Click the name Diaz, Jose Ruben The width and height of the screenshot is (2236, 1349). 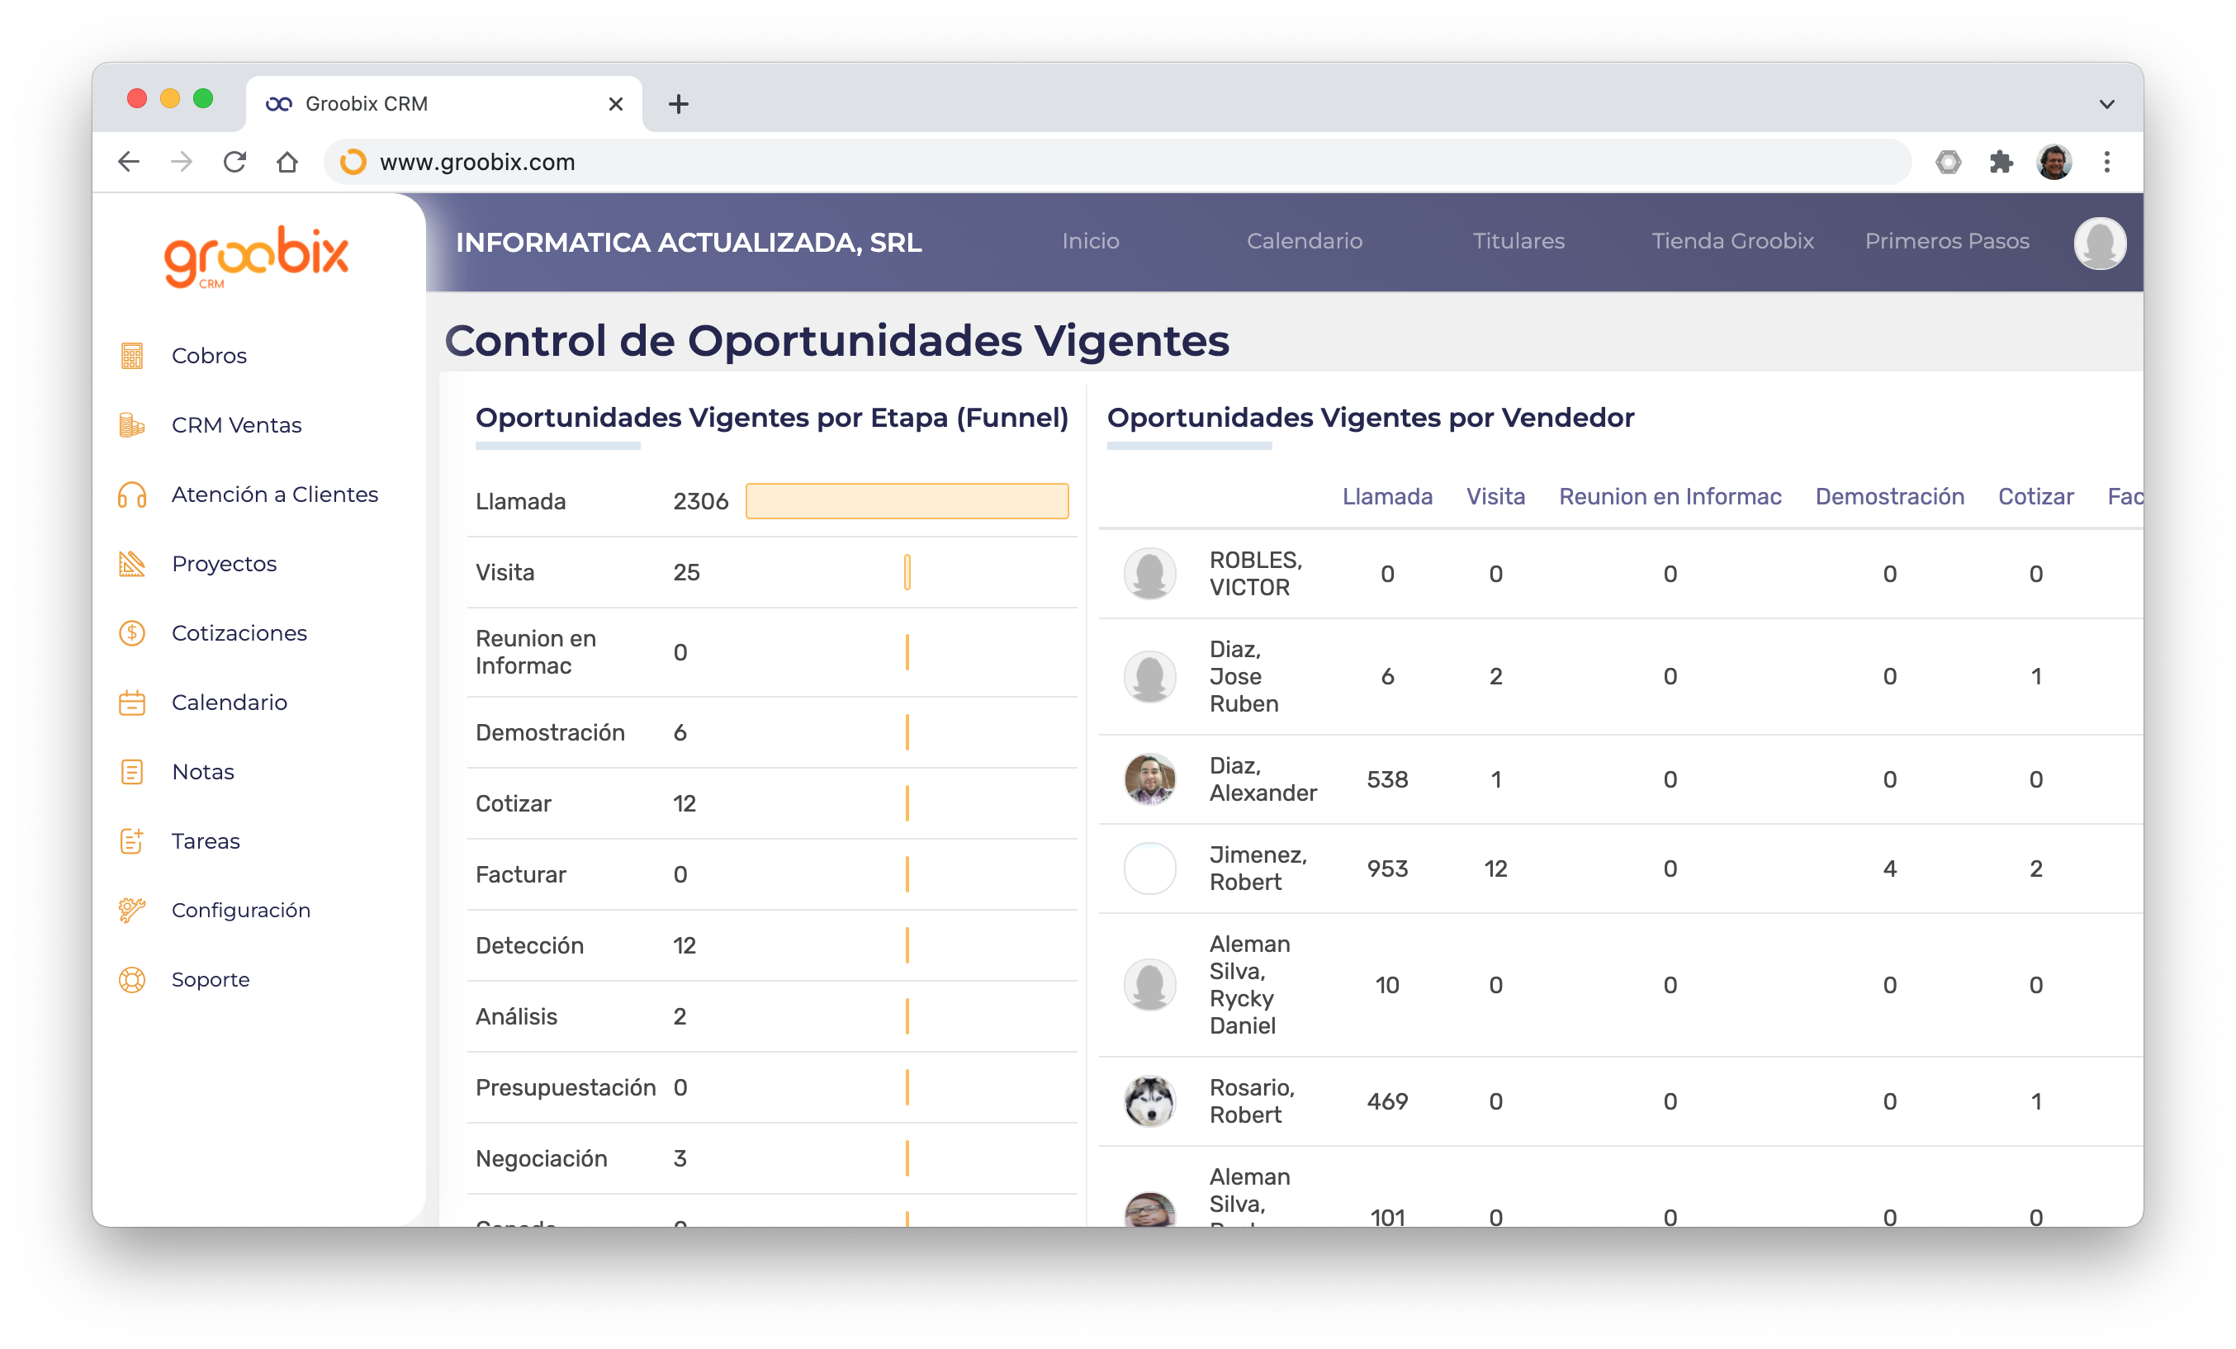pyautogui.click(x=1244, y=676)
